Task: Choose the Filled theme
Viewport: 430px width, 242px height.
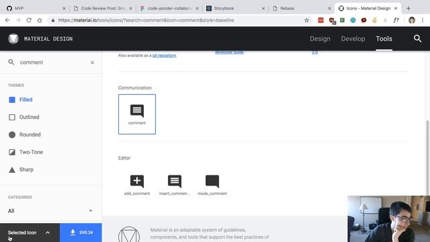Action: click(x=21, y=99)
